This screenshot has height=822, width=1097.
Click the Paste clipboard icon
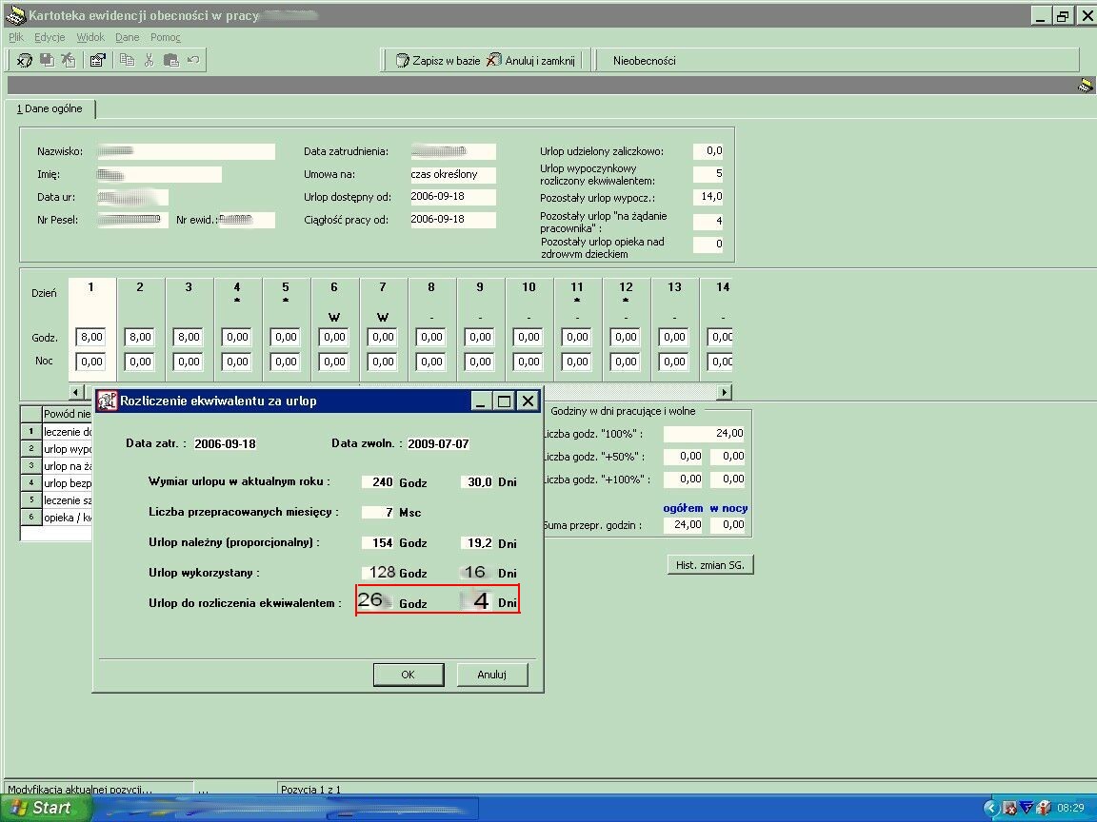click(x=170, y=60)
